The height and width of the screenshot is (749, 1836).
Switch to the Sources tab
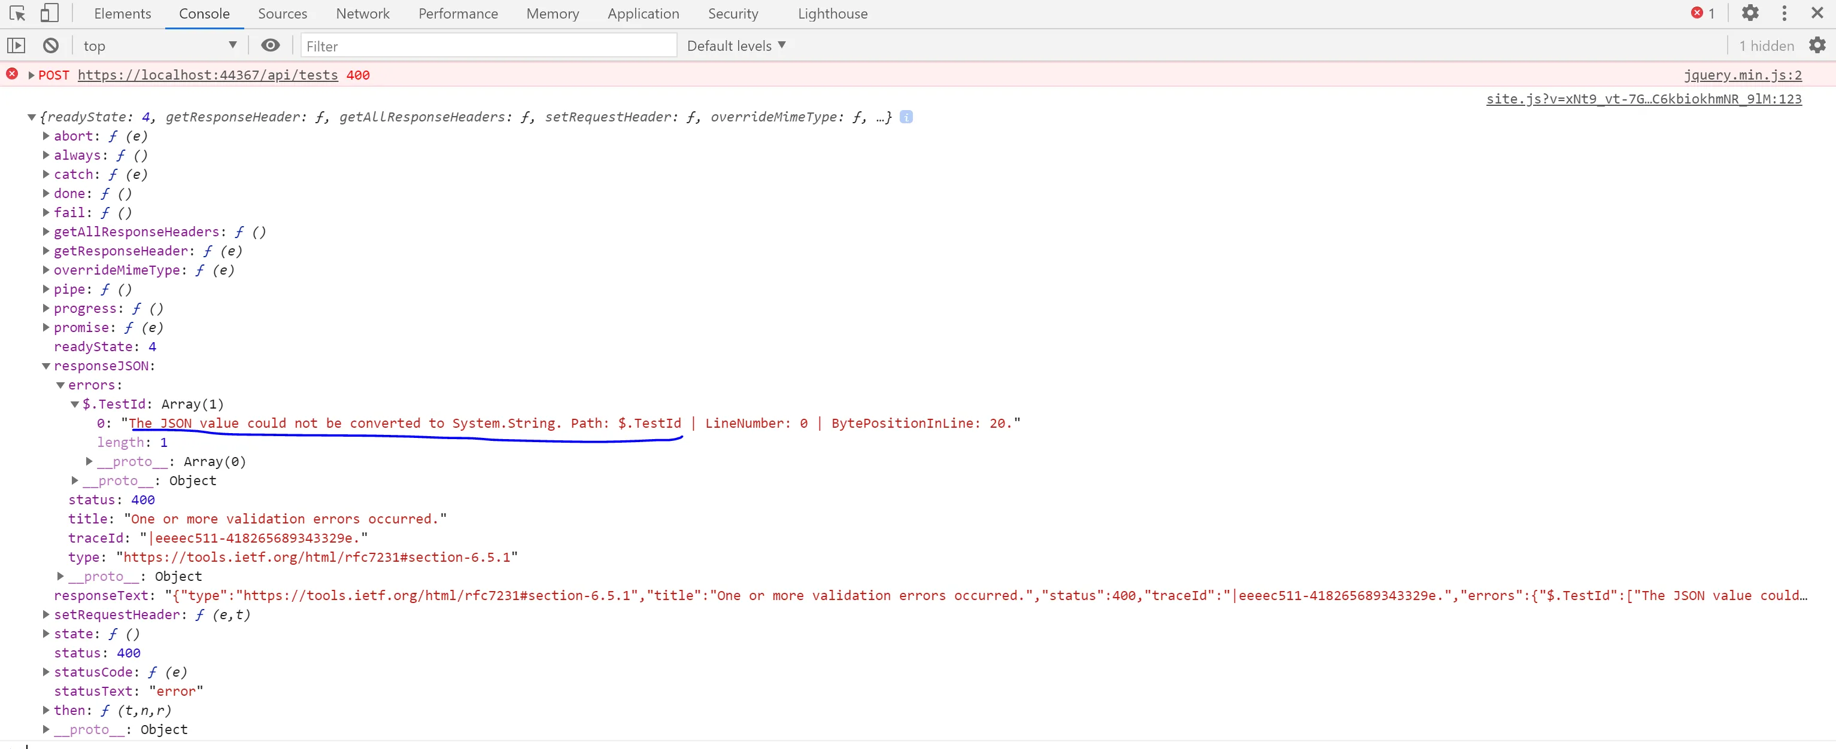point(282,14)
